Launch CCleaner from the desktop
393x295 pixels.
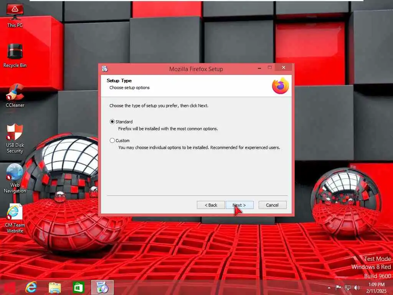pos(15,96)
